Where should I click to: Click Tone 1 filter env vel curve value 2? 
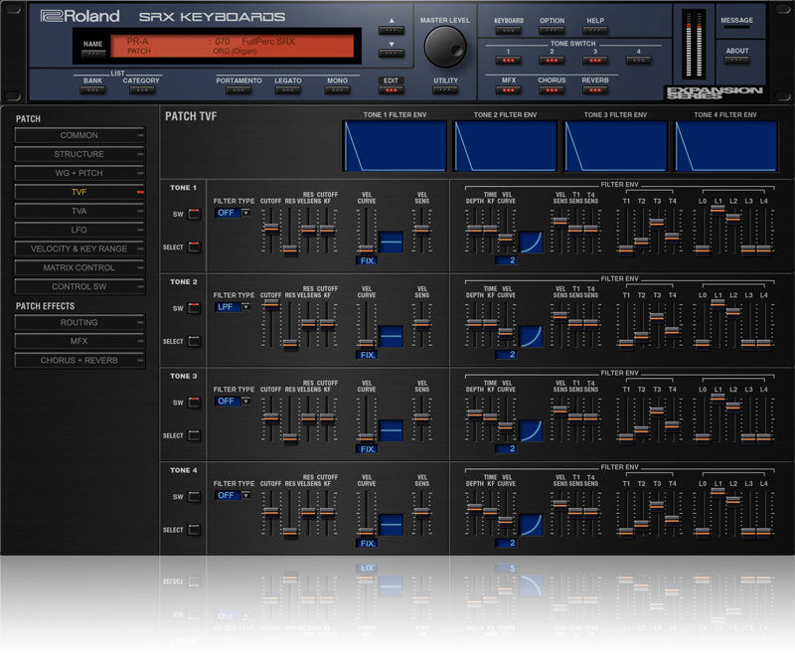coord(506,260)
